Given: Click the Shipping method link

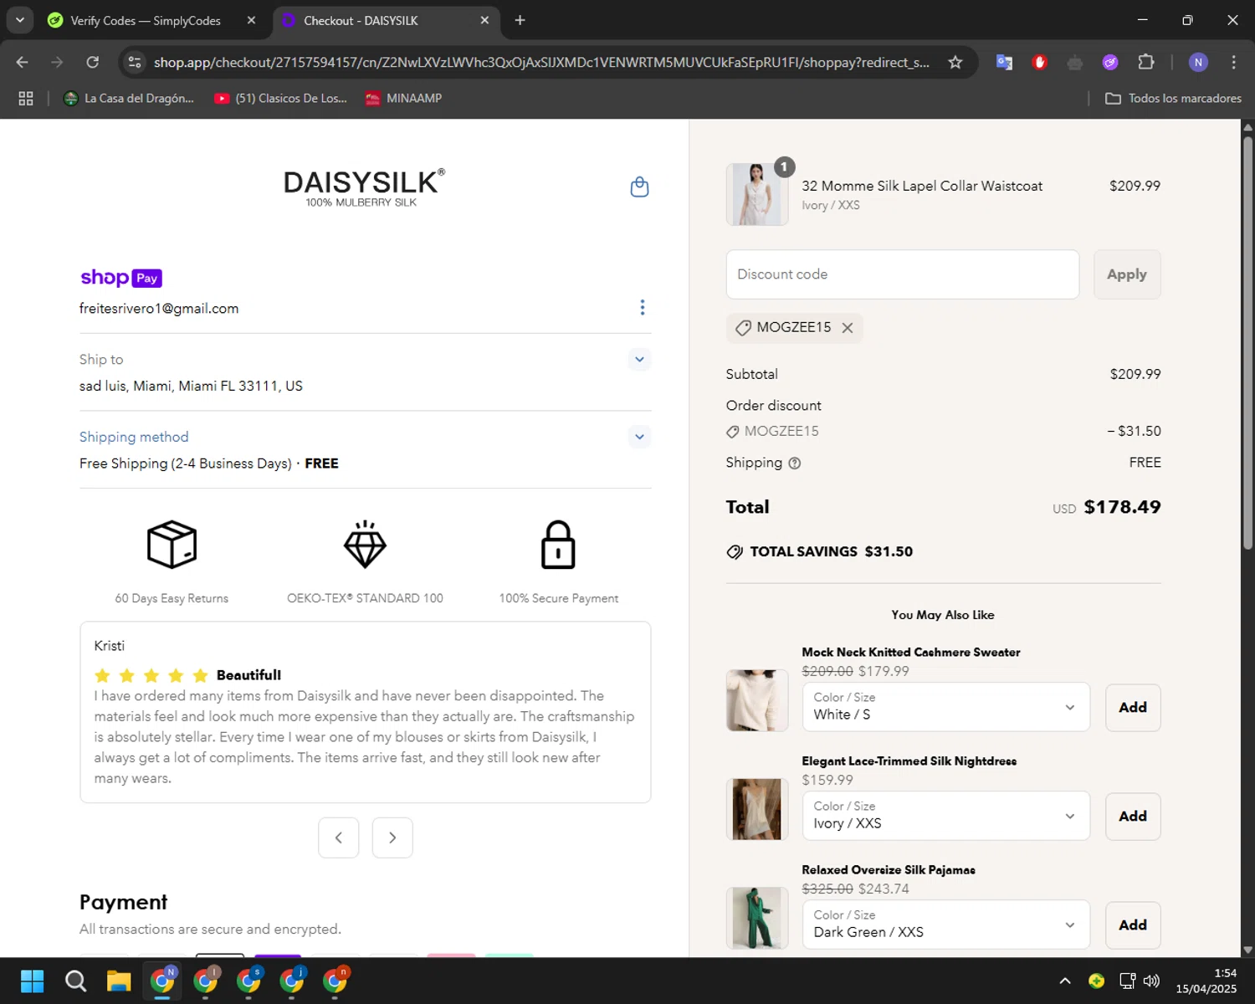Looking at the screenshot, I should tap(134, 437).
